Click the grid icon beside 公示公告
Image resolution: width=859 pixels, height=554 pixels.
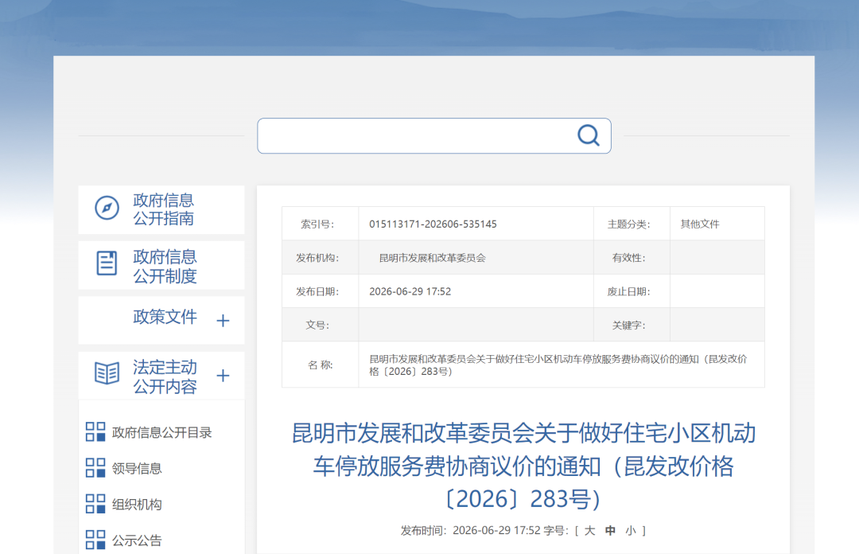95,540
